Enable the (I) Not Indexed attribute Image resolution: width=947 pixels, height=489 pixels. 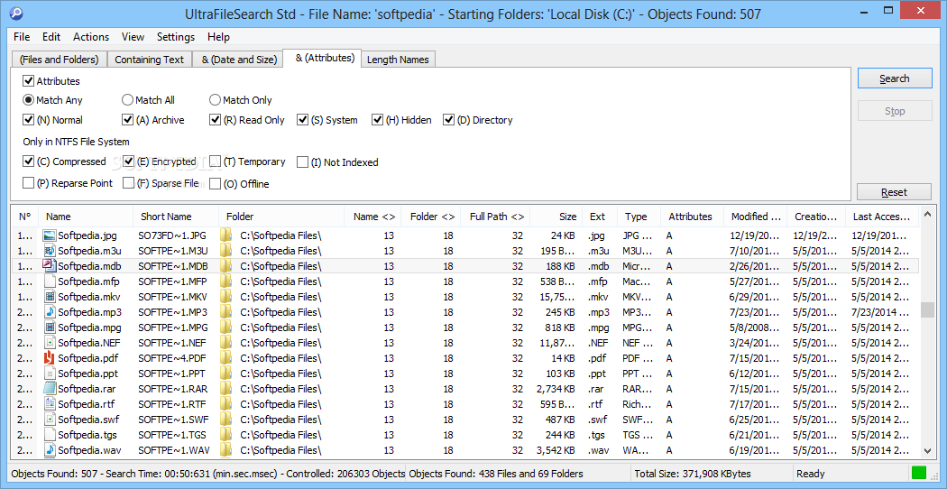click(302, 162)
